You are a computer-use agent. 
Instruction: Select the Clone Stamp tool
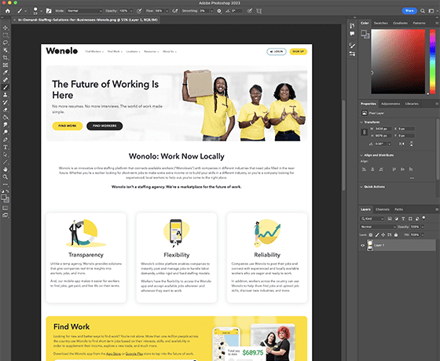pos(5,95)
